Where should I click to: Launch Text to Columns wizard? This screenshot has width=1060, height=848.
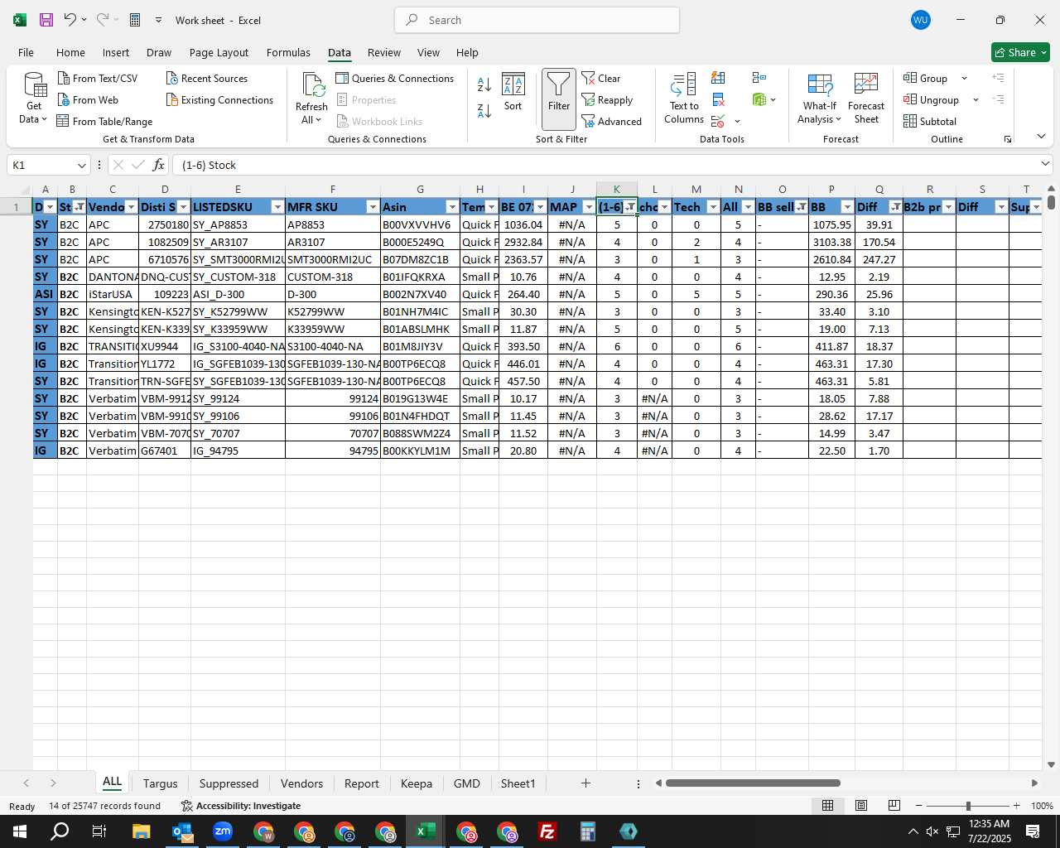pyautogui.click(x=684, y=99)
